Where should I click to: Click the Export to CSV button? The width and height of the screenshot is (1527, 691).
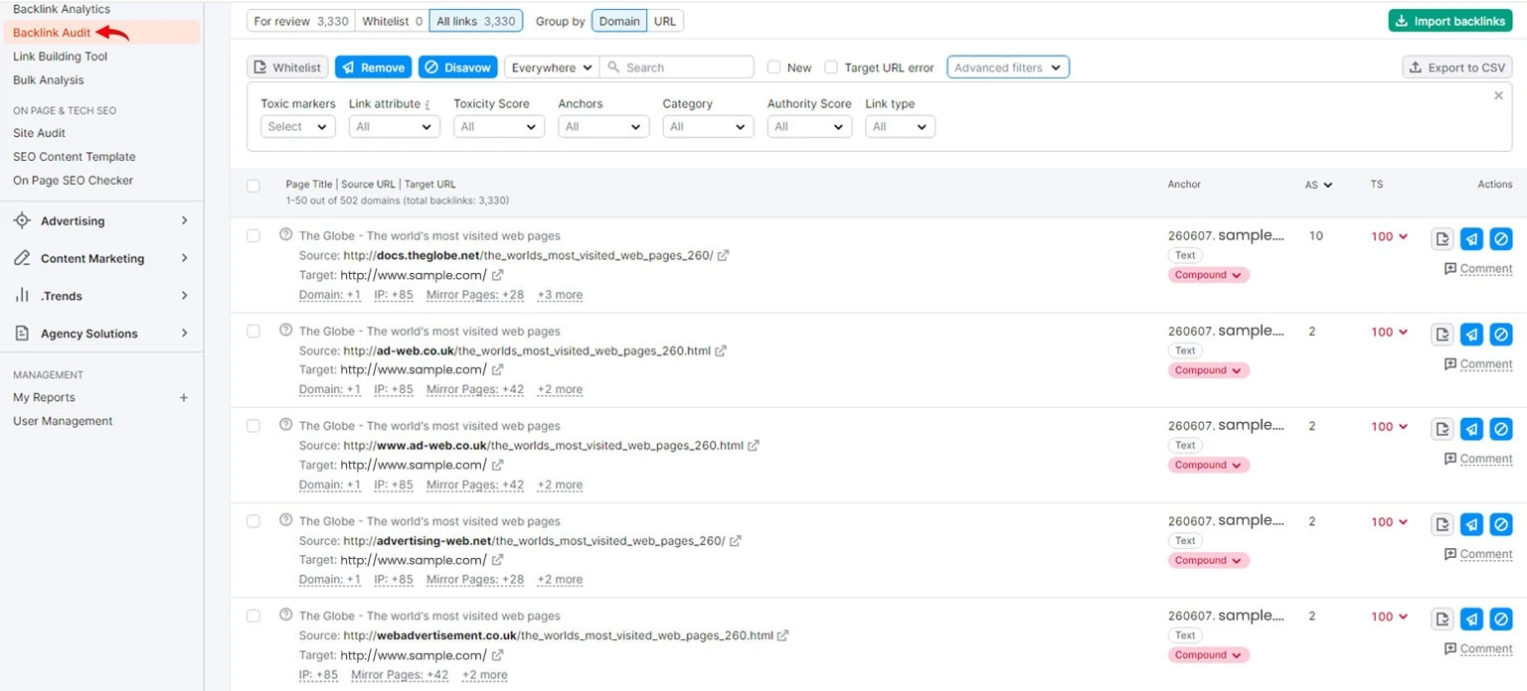[x=1457, y=68]
